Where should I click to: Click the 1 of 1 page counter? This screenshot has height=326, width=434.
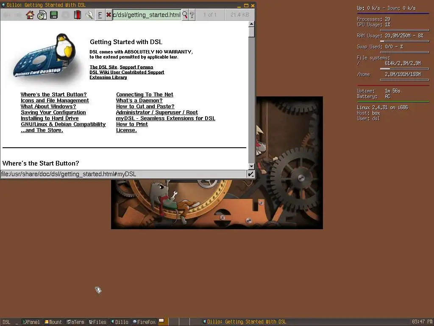[210, 15]
